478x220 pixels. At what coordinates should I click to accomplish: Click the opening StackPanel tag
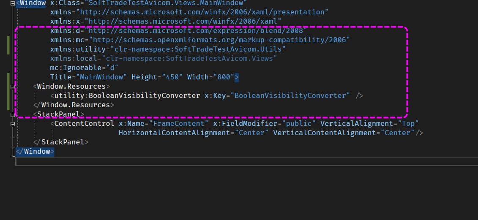(x=58, y=114)
